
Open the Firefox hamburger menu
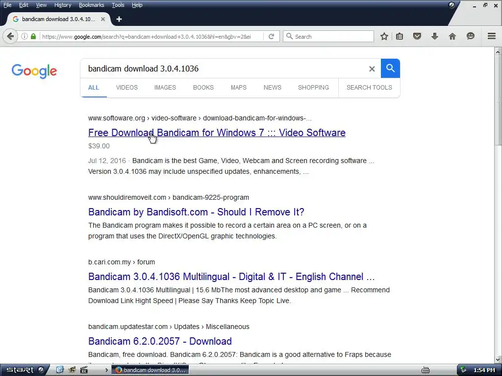point(491,36)
